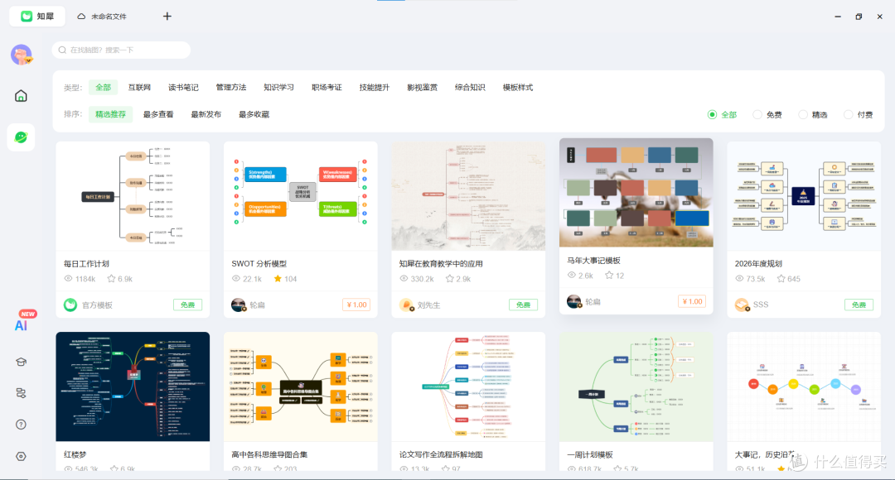Filter type by 模板样式
The height and width of the screenshot is (480, 895).
coord(518,87)
